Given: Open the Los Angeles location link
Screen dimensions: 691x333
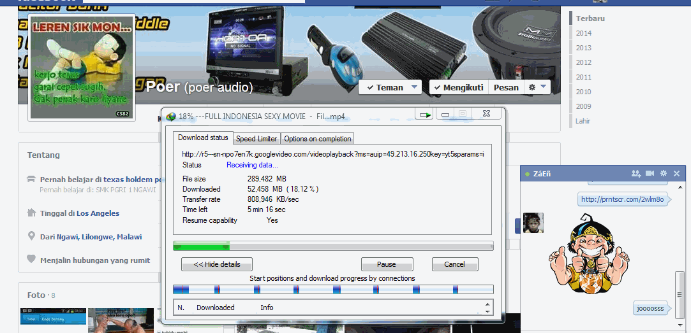Looking at the screenshot, I should [98, 213].
